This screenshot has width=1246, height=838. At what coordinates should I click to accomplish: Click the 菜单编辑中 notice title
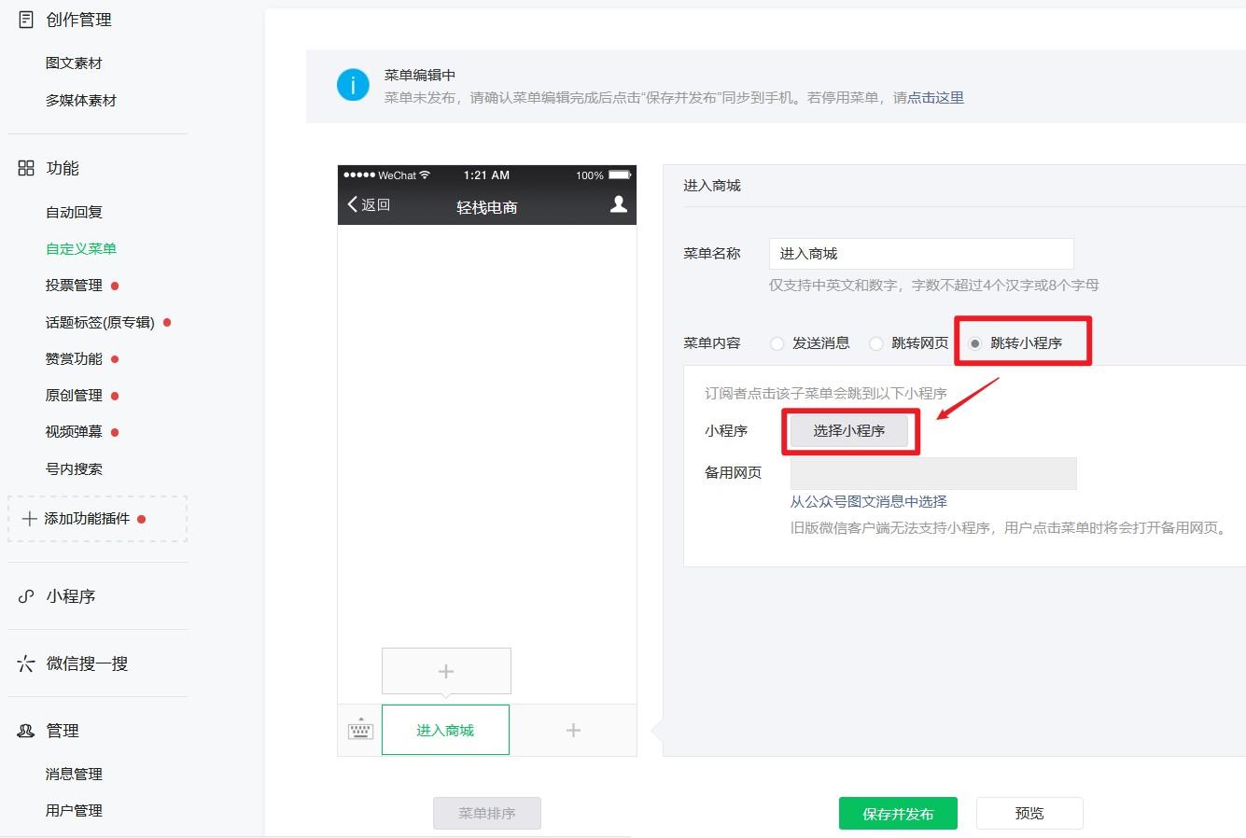420,75
